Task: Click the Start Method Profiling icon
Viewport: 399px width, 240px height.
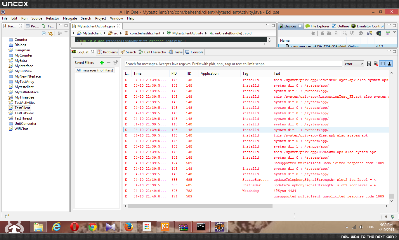Action: tap(352, 33)
